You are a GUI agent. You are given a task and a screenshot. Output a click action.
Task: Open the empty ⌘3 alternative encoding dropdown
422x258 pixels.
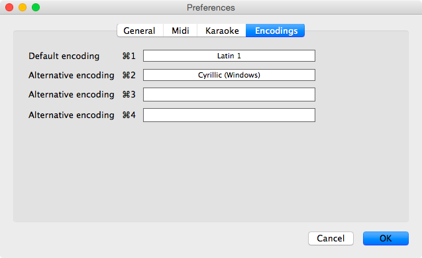(229, 95)
